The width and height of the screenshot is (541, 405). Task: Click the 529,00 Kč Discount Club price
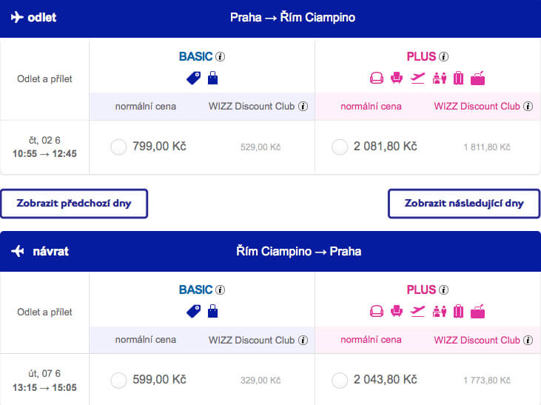261,147
